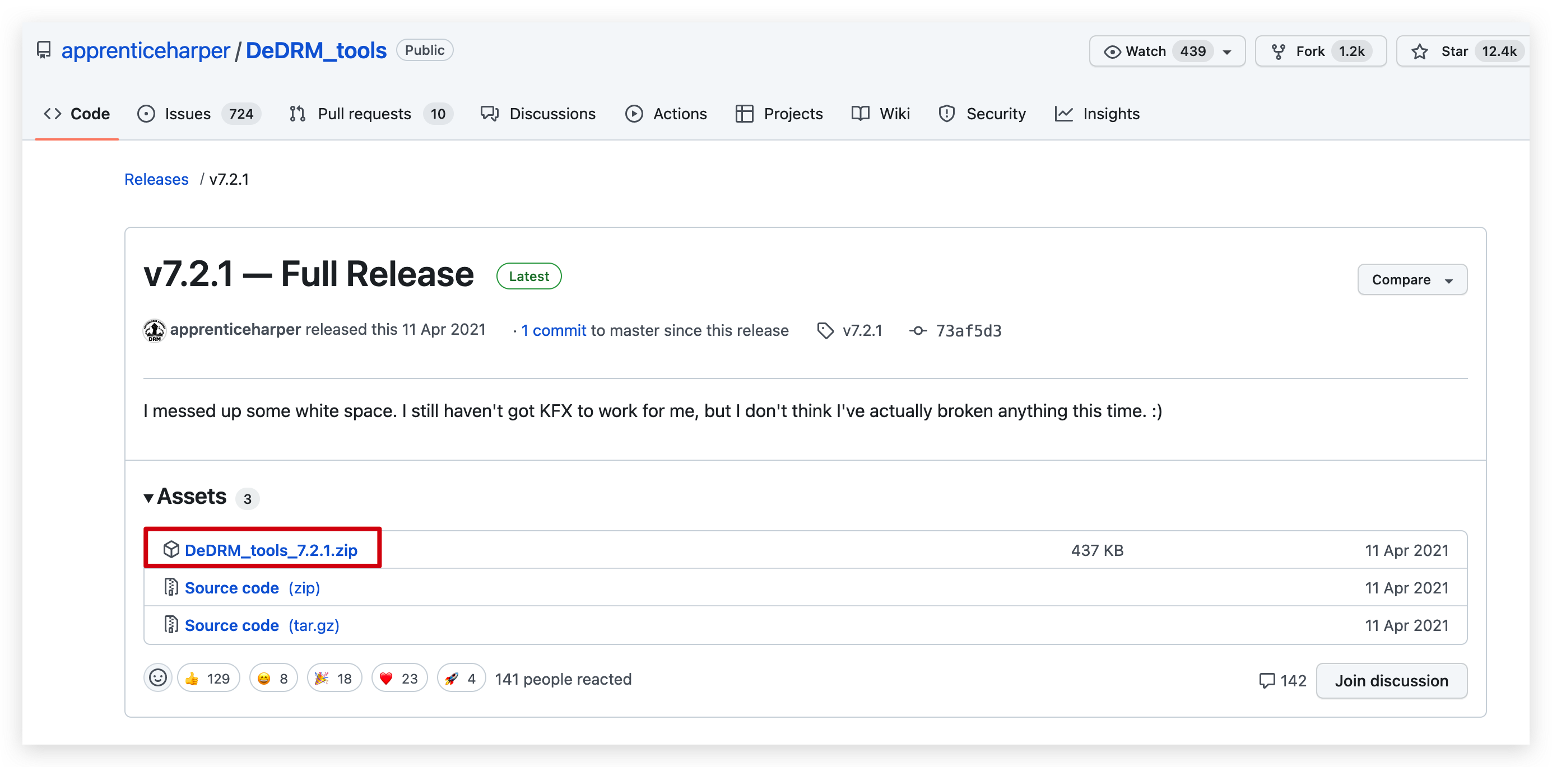Open the Wiki tab

880,113
